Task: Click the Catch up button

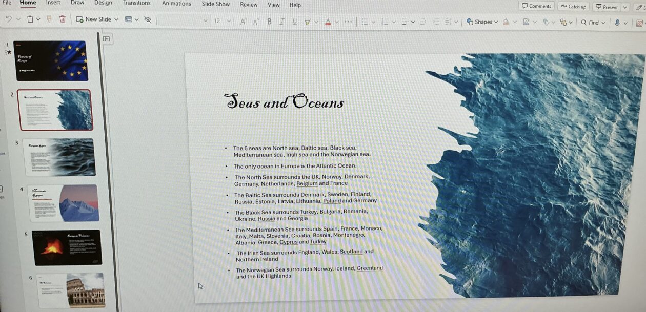Action: click(x=573, y=7)
